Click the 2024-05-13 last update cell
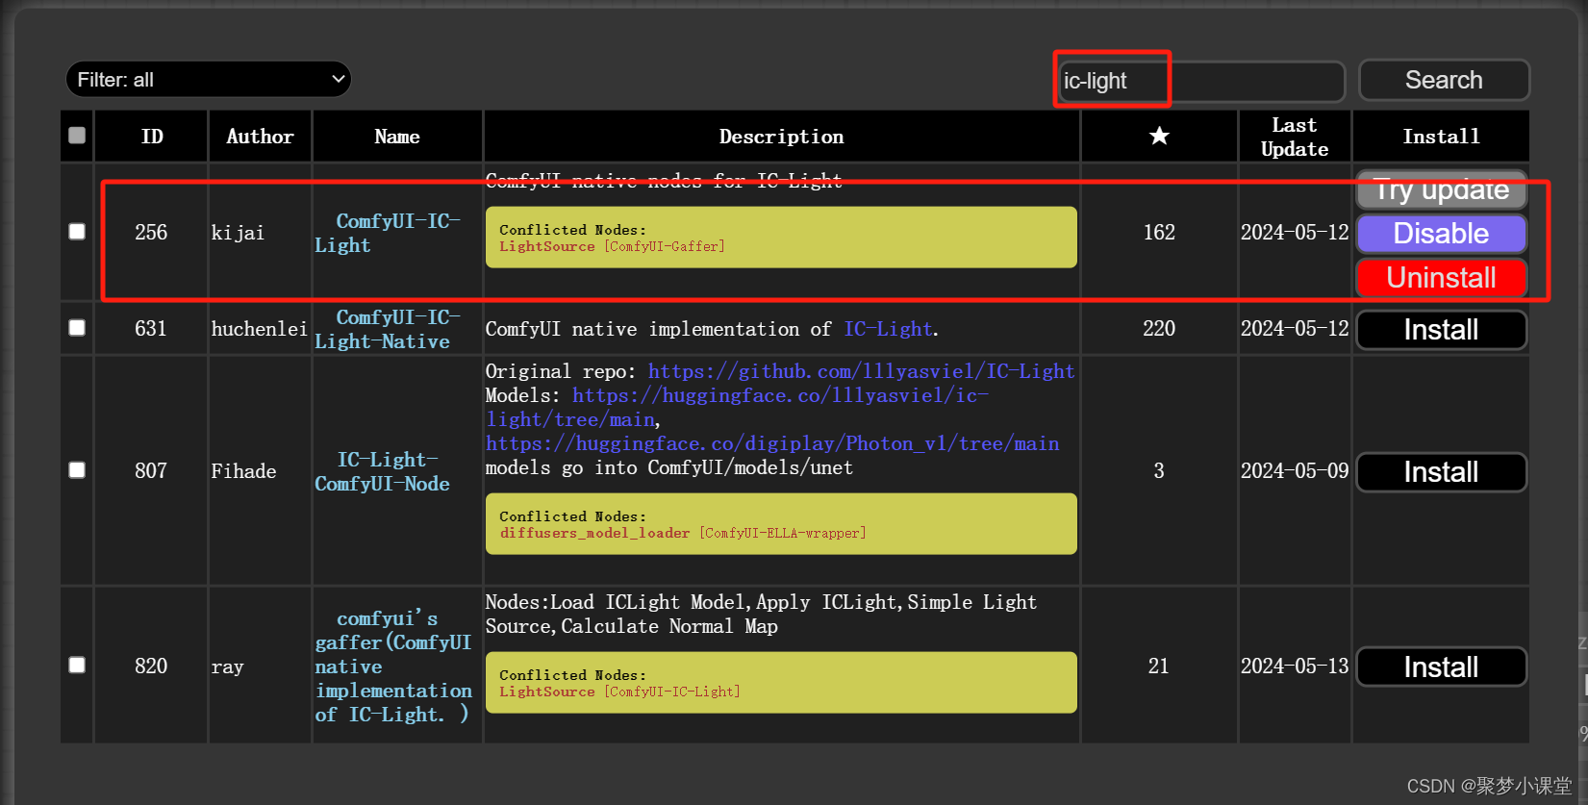1588x805 pixels. (x=1295, y=667)
